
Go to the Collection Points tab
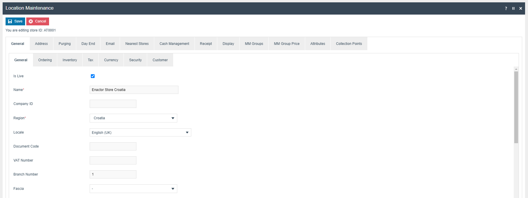click(349, 44)
